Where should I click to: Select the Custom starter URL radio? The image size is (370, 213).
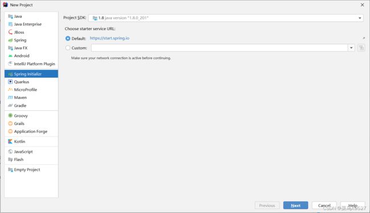68,48
